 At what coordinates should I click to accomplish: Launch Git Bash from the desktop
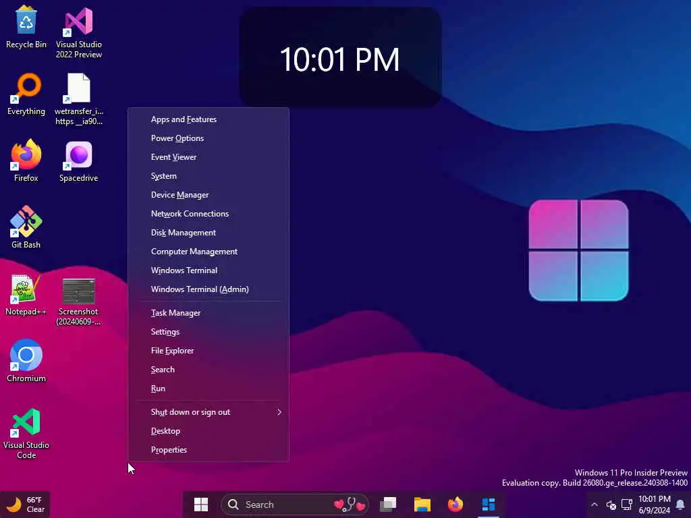(26, 227)
